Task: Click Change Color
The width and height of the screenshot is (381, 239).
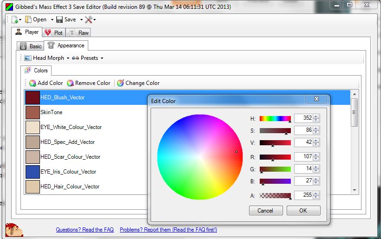Action: click(x=138, y=83)
